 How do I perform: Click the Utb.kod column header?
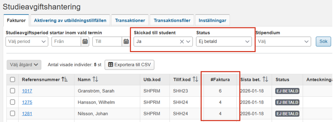[x=152, y=80]
